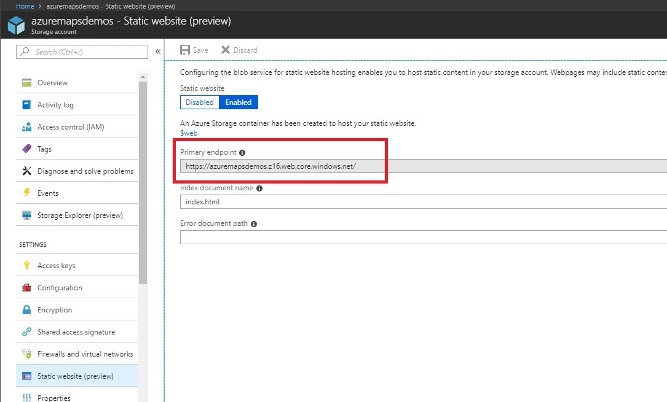The height and width of the screenshot is (402, 667).
Task: Open Encryption settings item
Action: click(77, 309)
